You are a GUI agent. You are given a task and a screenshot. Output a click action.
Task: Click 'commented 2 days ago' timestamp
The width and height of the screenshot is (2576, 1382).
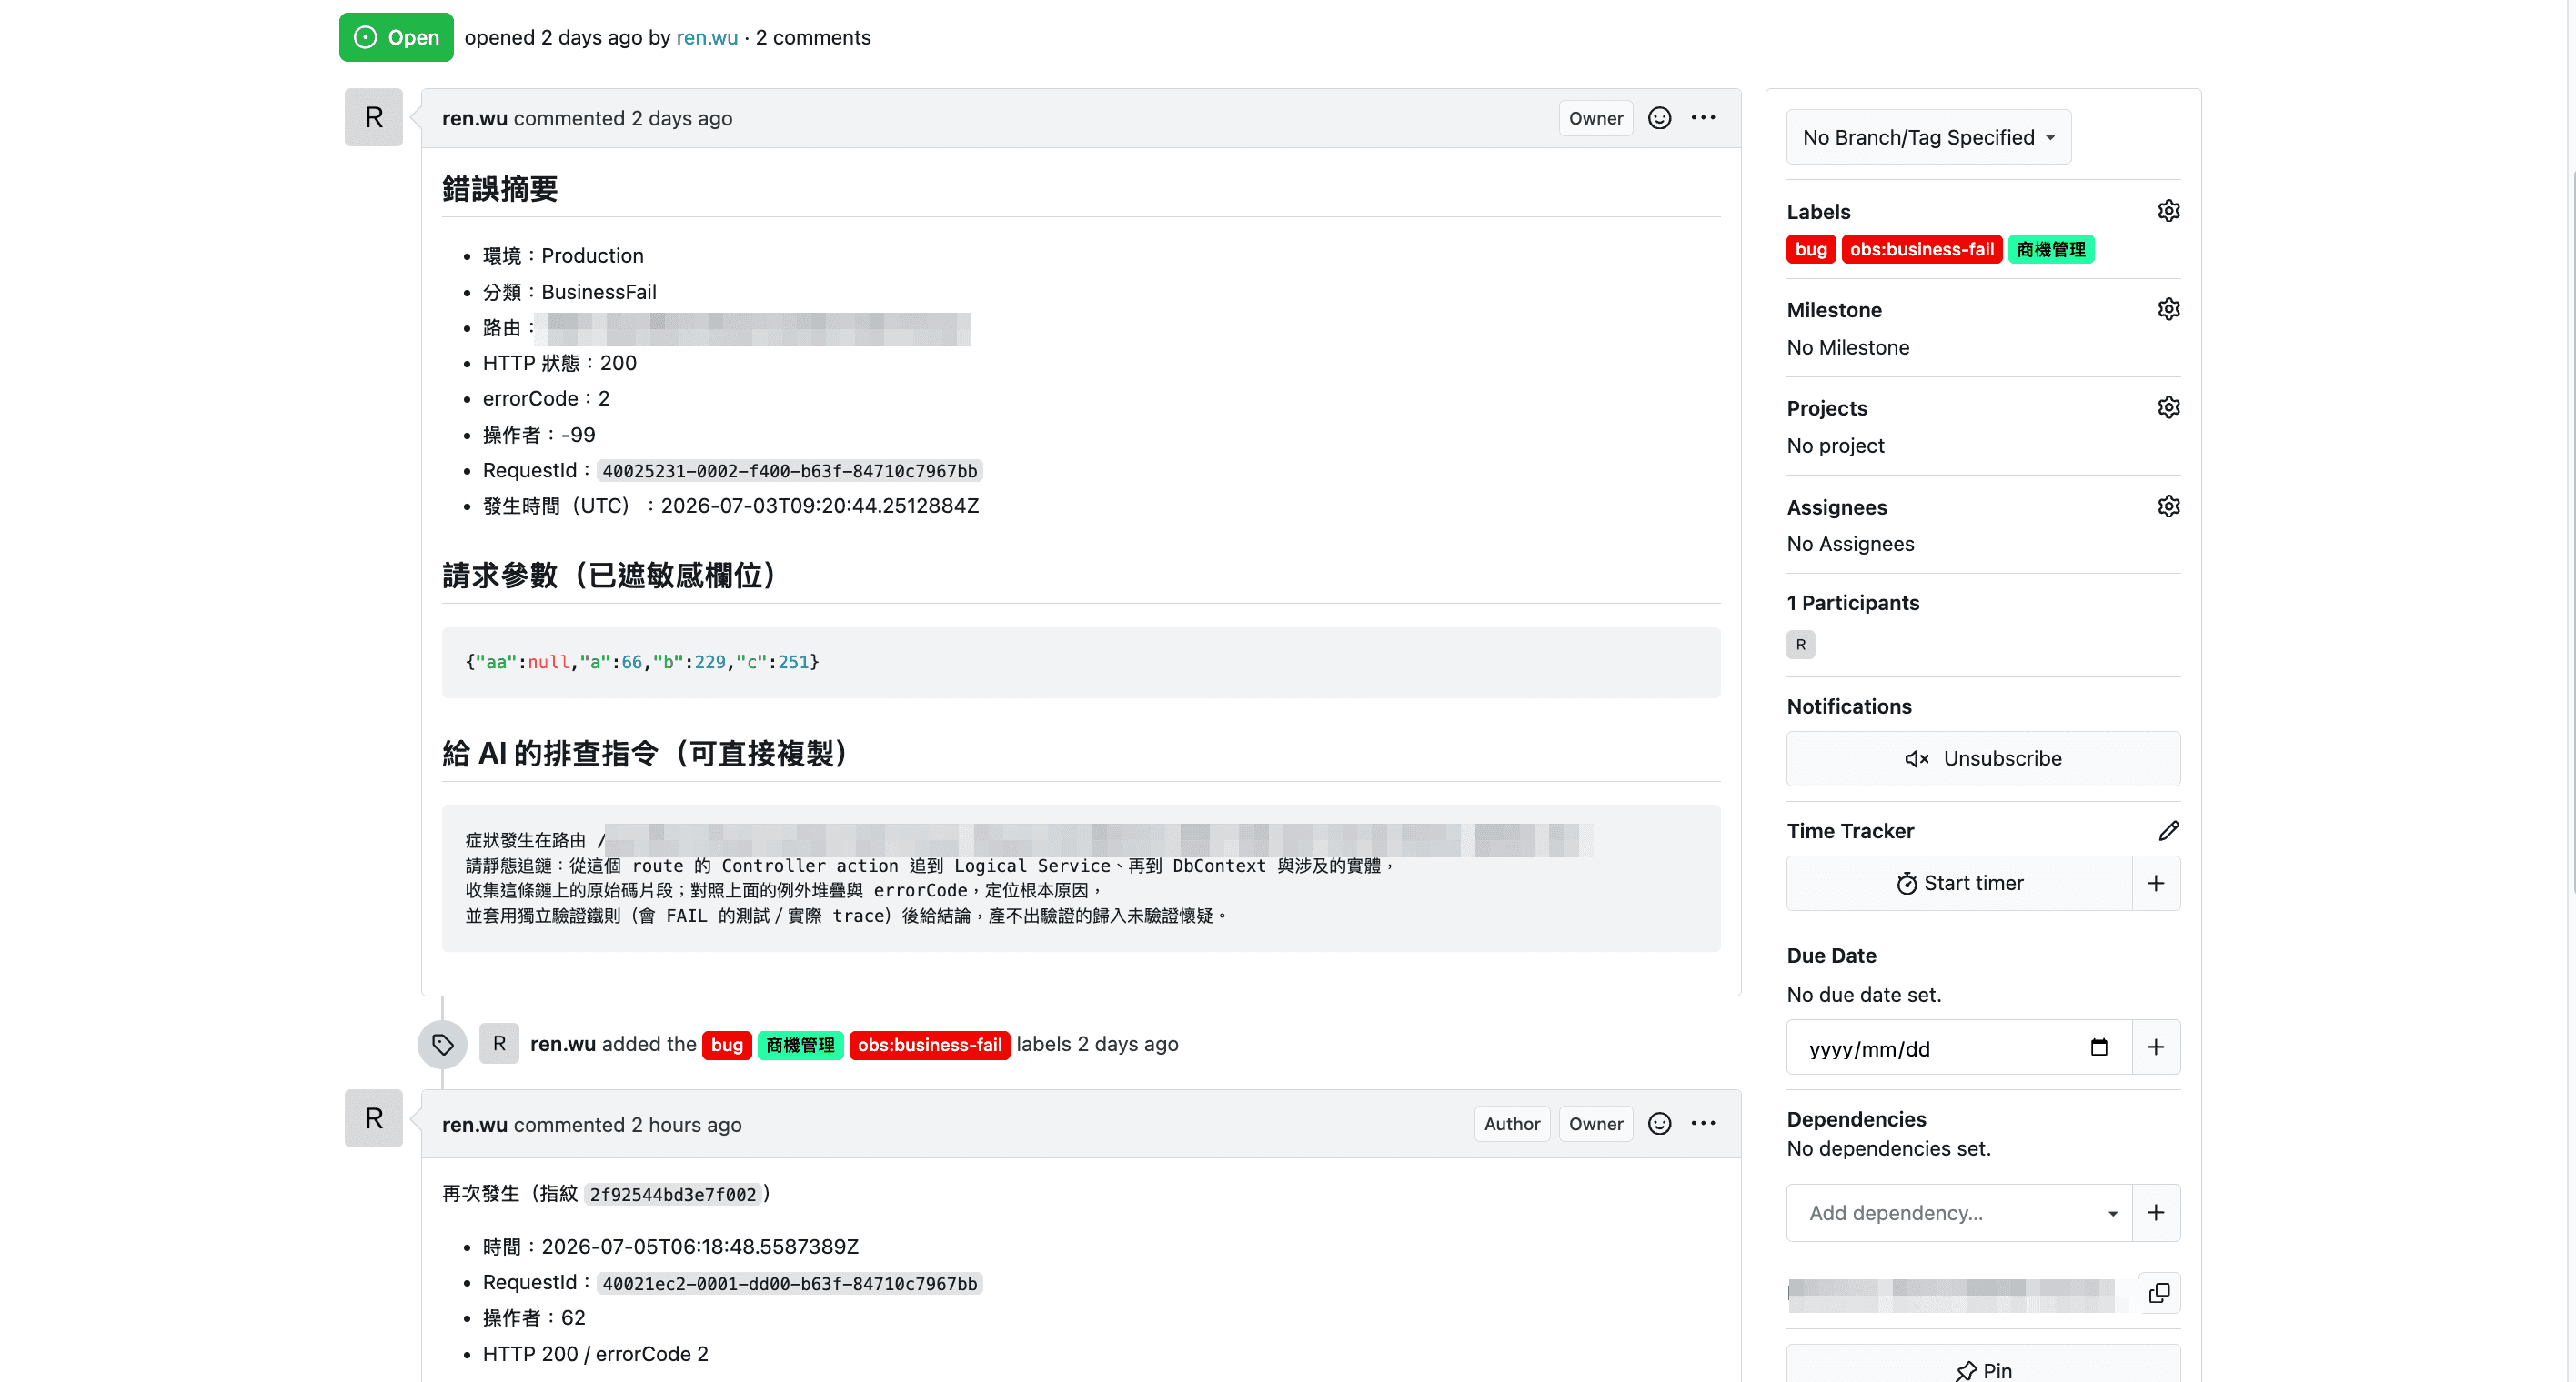coord(623,118)
